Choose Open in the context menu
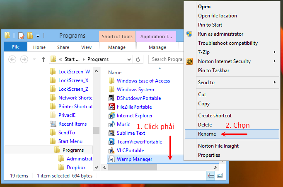This screenshot has height=187, width=283. pos(204,7)
